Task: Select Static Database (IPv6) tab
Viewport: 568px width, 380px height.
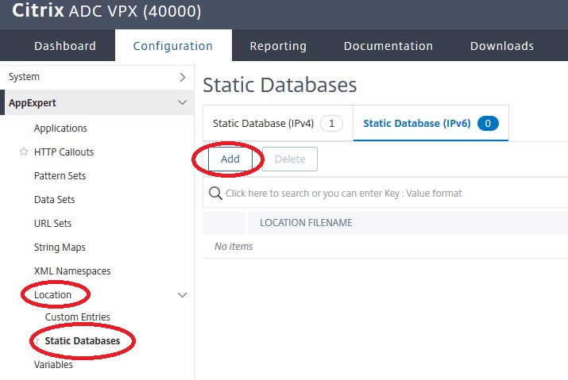Action: point(431,124)
